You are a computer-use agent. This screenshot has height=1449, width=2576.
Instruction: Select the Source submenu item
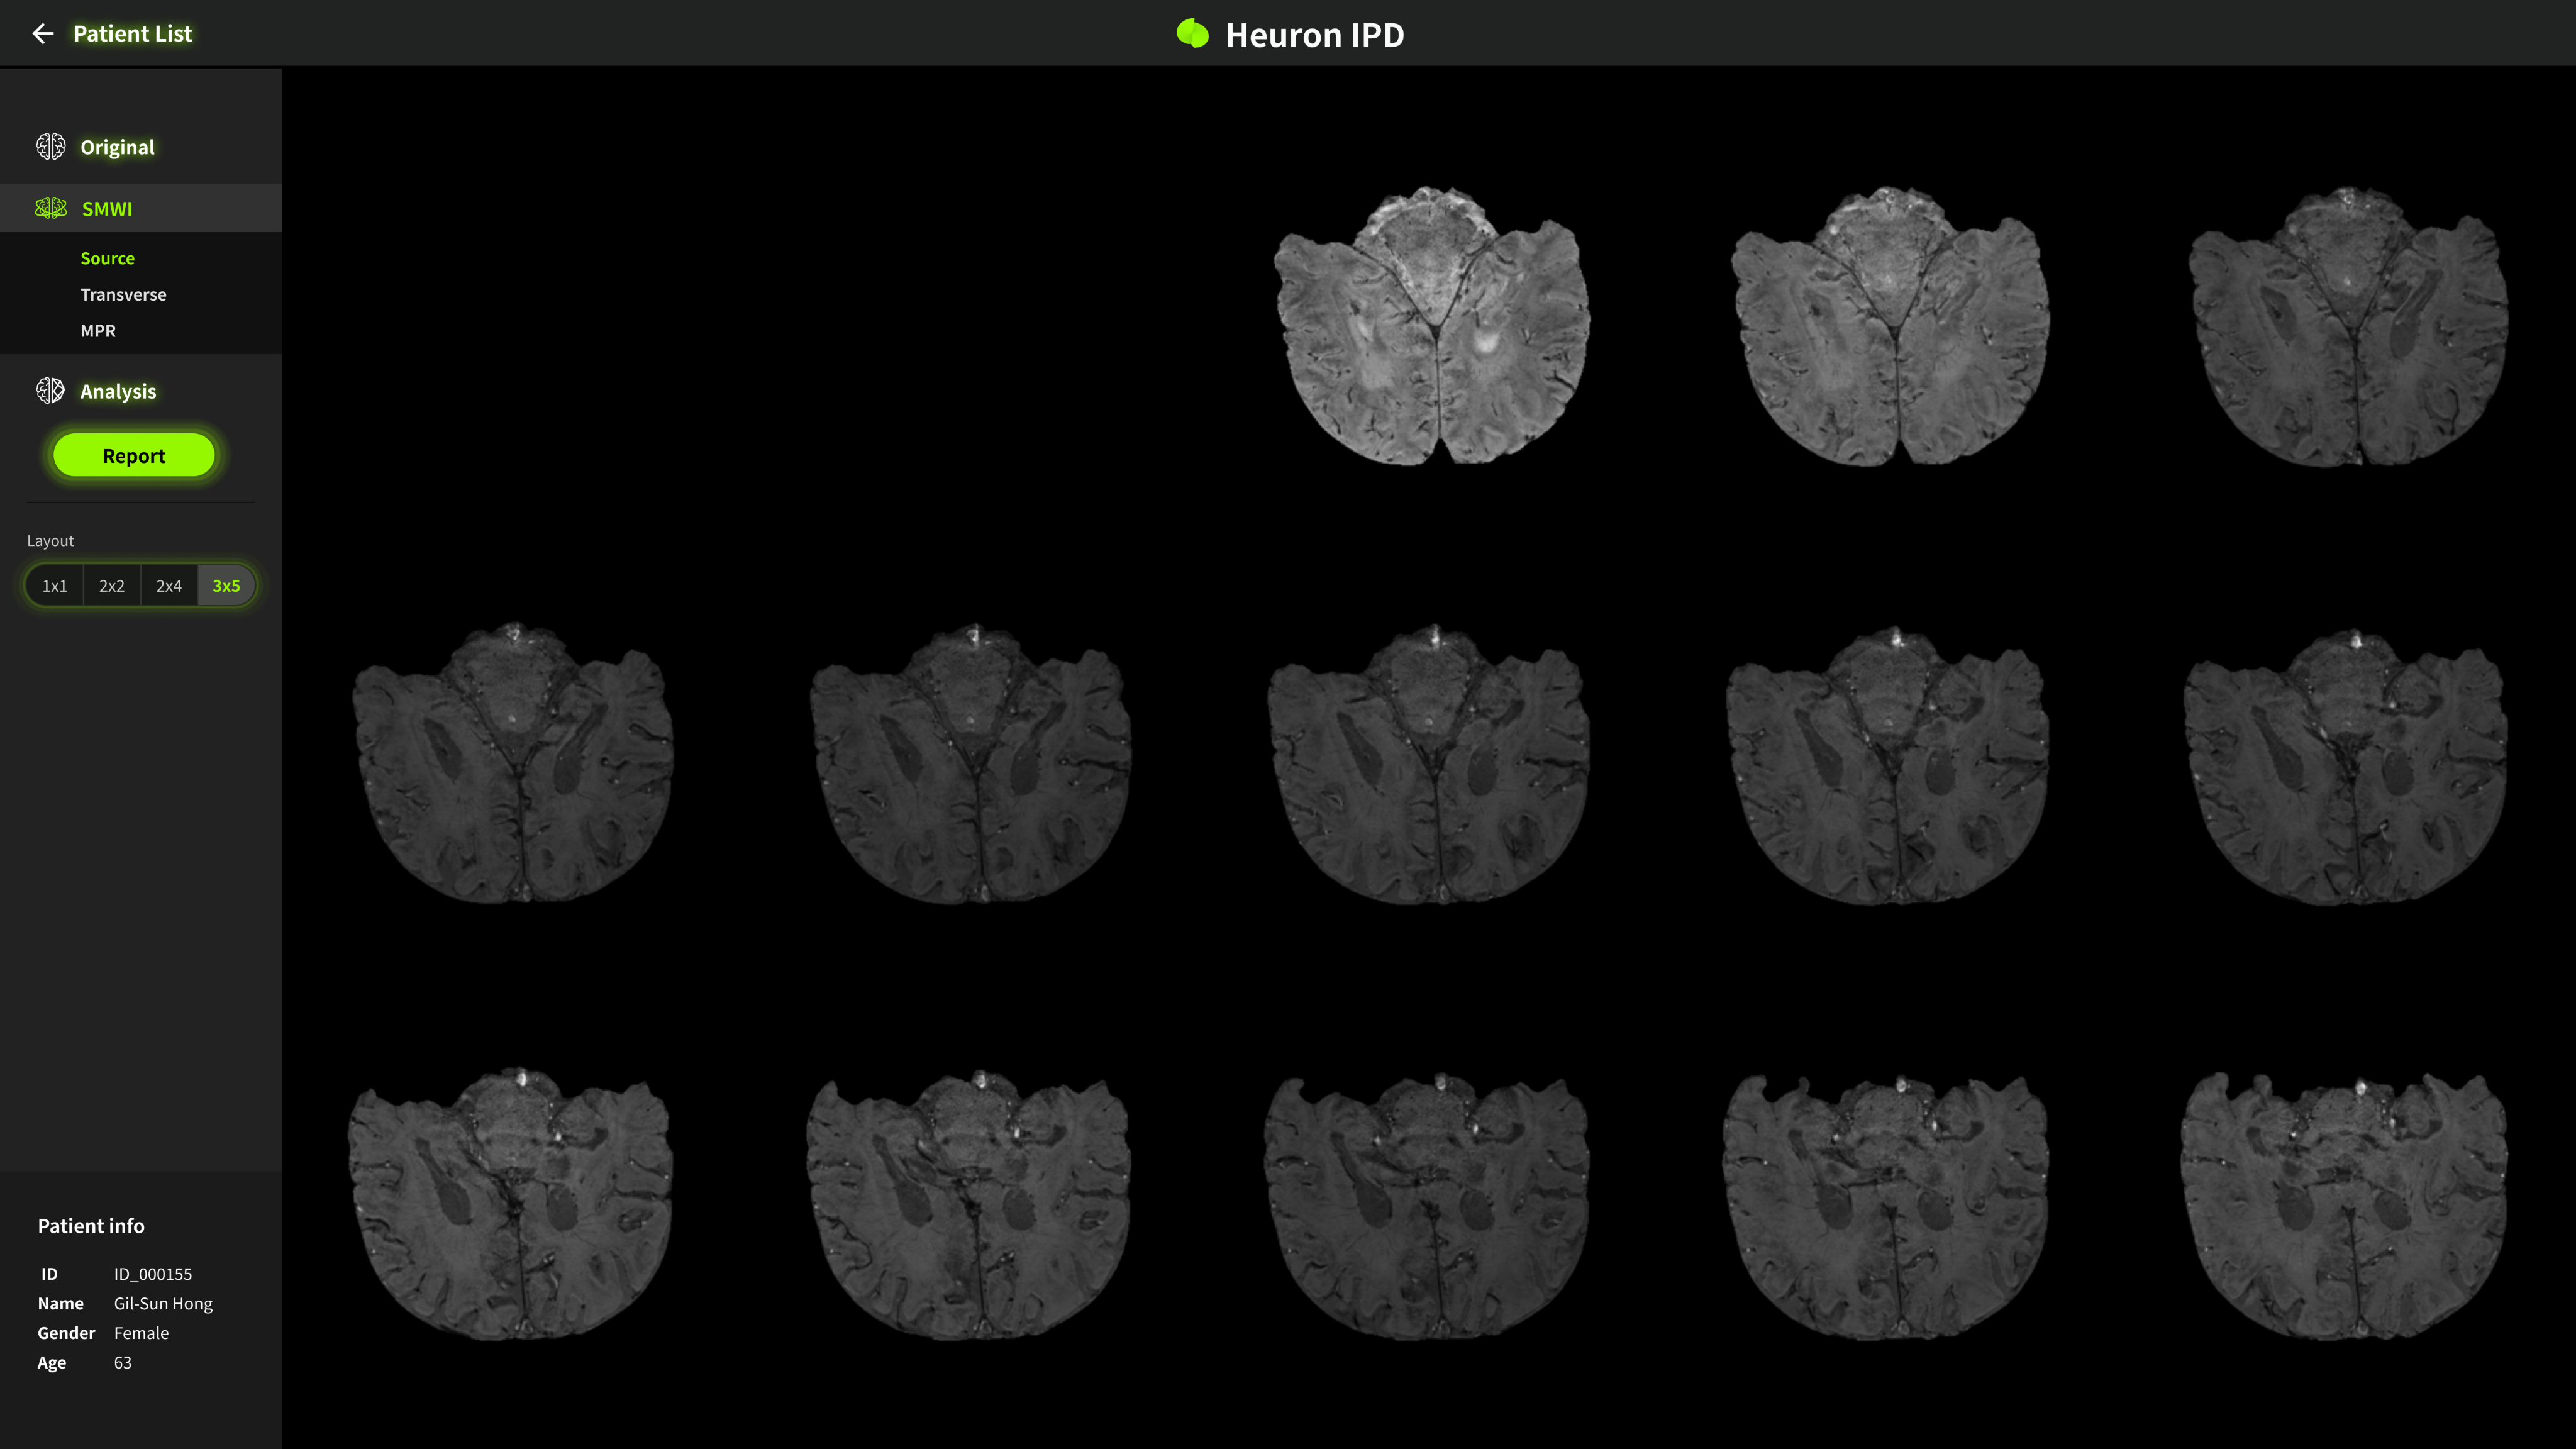click(107, 258)
